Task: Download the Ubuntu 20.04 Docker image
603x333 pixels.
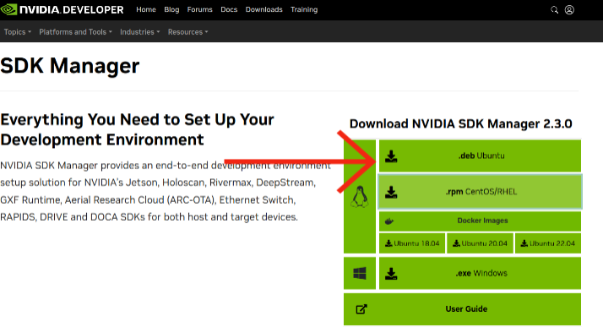Action: point(480,243)
